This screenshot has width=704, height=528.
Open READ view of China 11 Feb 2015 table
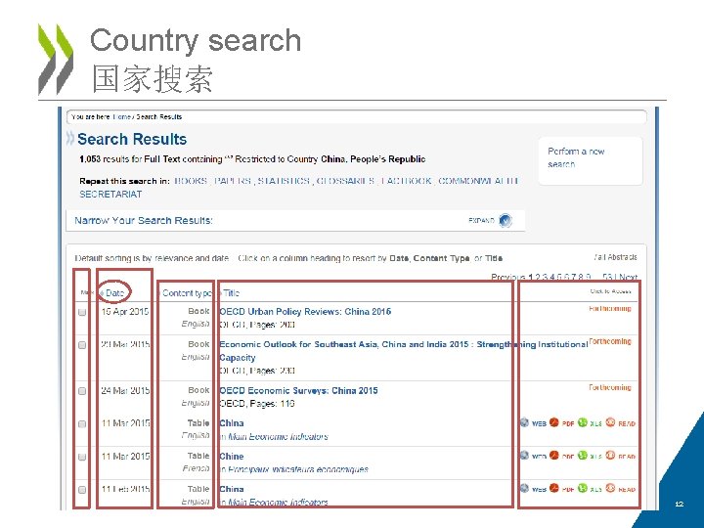point(621,489)
